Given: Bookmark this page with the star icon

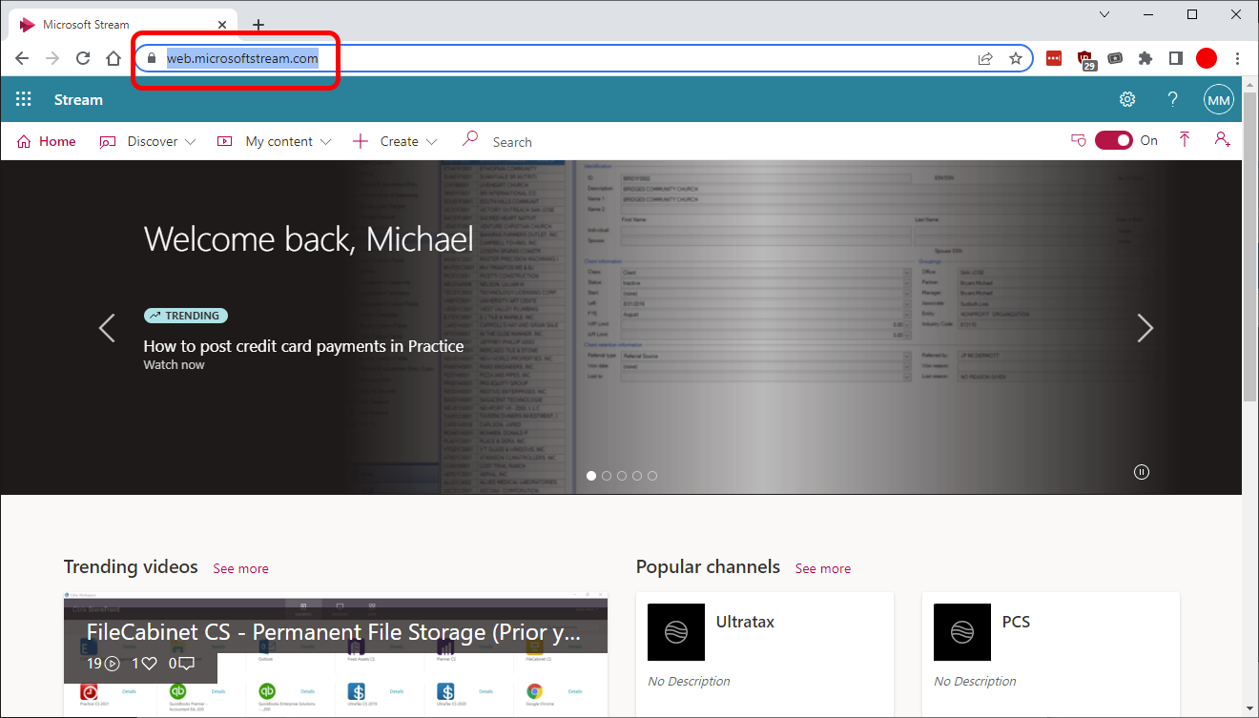Looking at the screenshot, I should (x=1016, y=58).
